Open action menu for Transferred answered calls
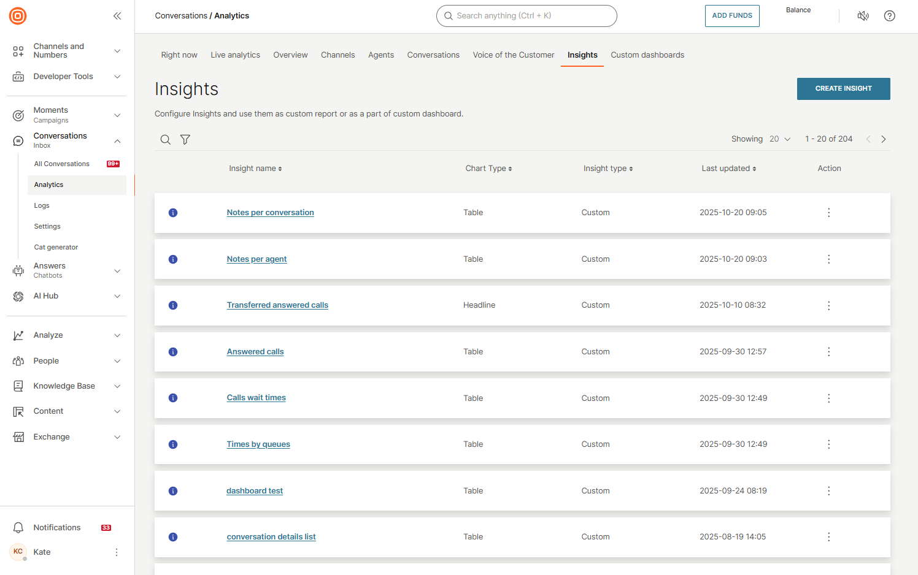This screenshot has width=918, height=575. [x=828, y=305]
